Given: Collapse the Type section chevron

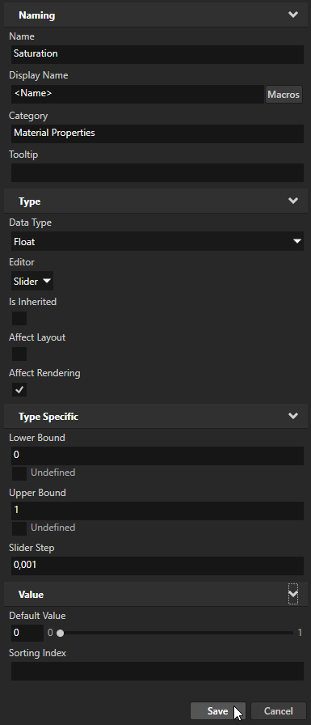Looking at the screenshot, I should 293,201.
